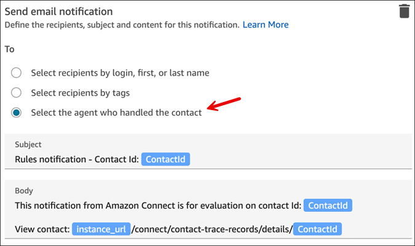The height and width of the screenshot is (246, 415).
Task: Select the agent who handled the contact option
Action: (x=17, y=113)
